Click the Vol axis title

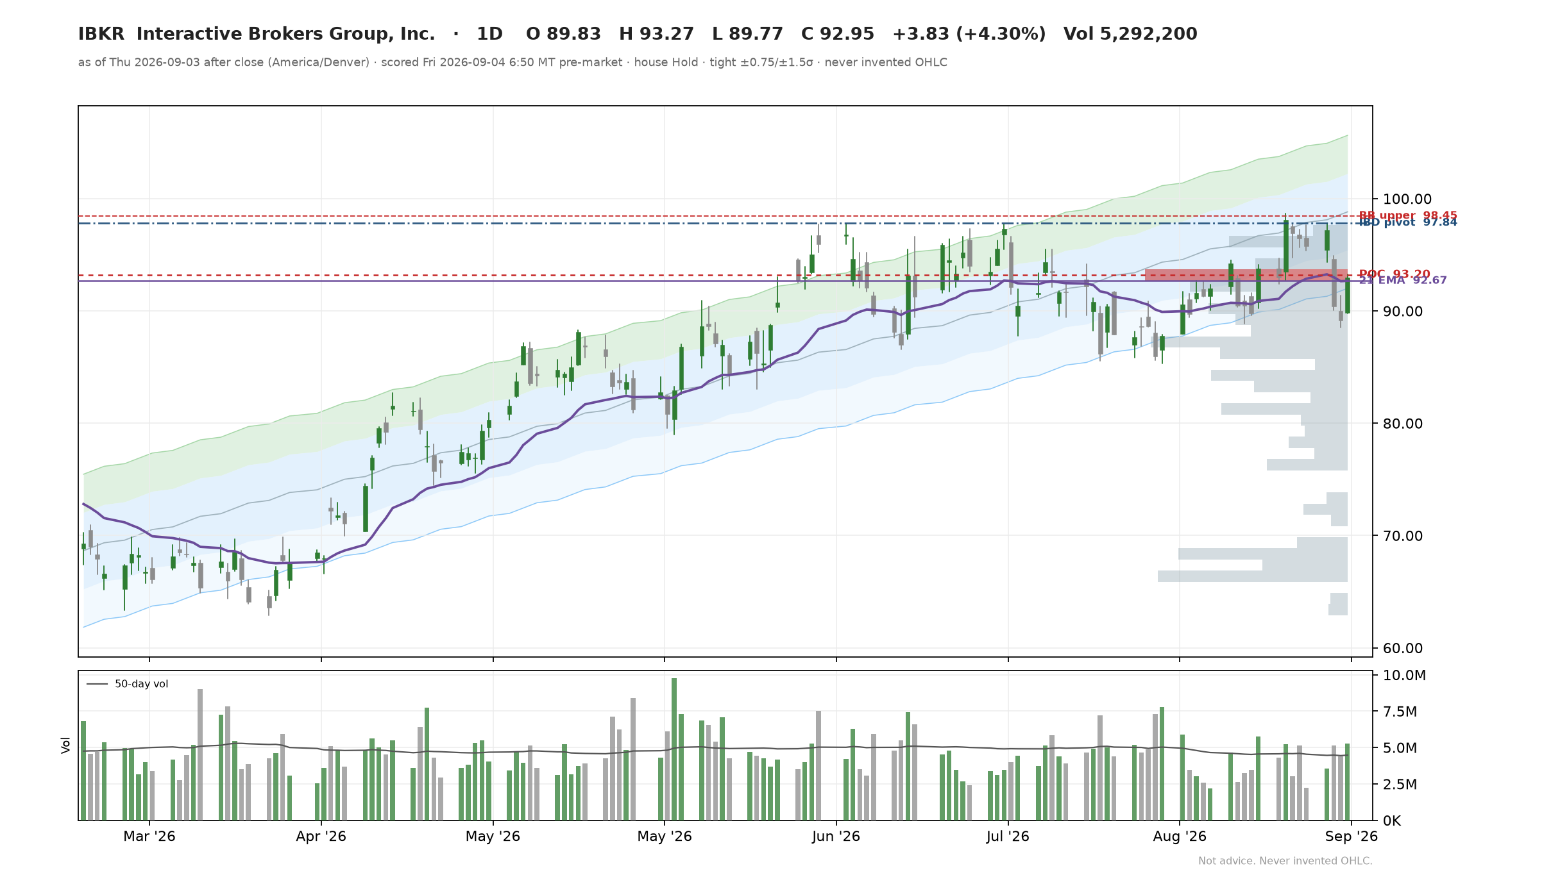point(66,745)
